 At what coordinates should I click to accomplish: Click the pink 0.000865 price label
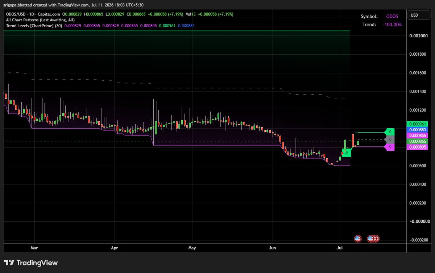coord(417,135)
